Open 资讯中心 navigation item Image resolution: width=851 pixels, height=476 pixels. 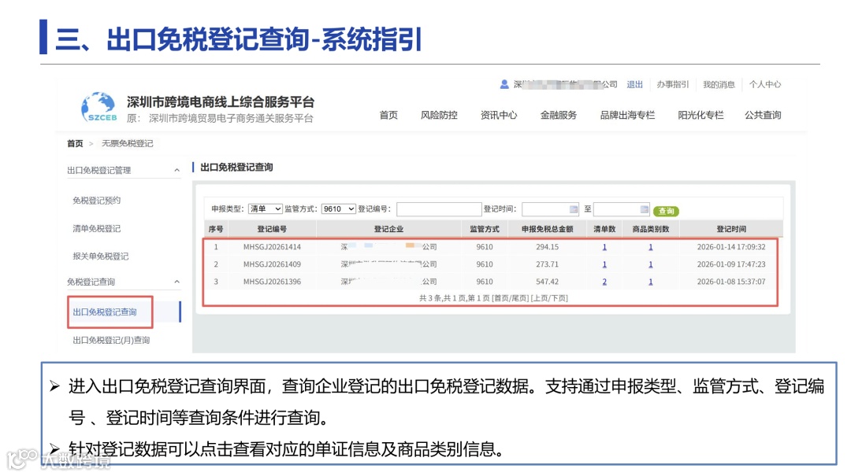click(499, 115)
